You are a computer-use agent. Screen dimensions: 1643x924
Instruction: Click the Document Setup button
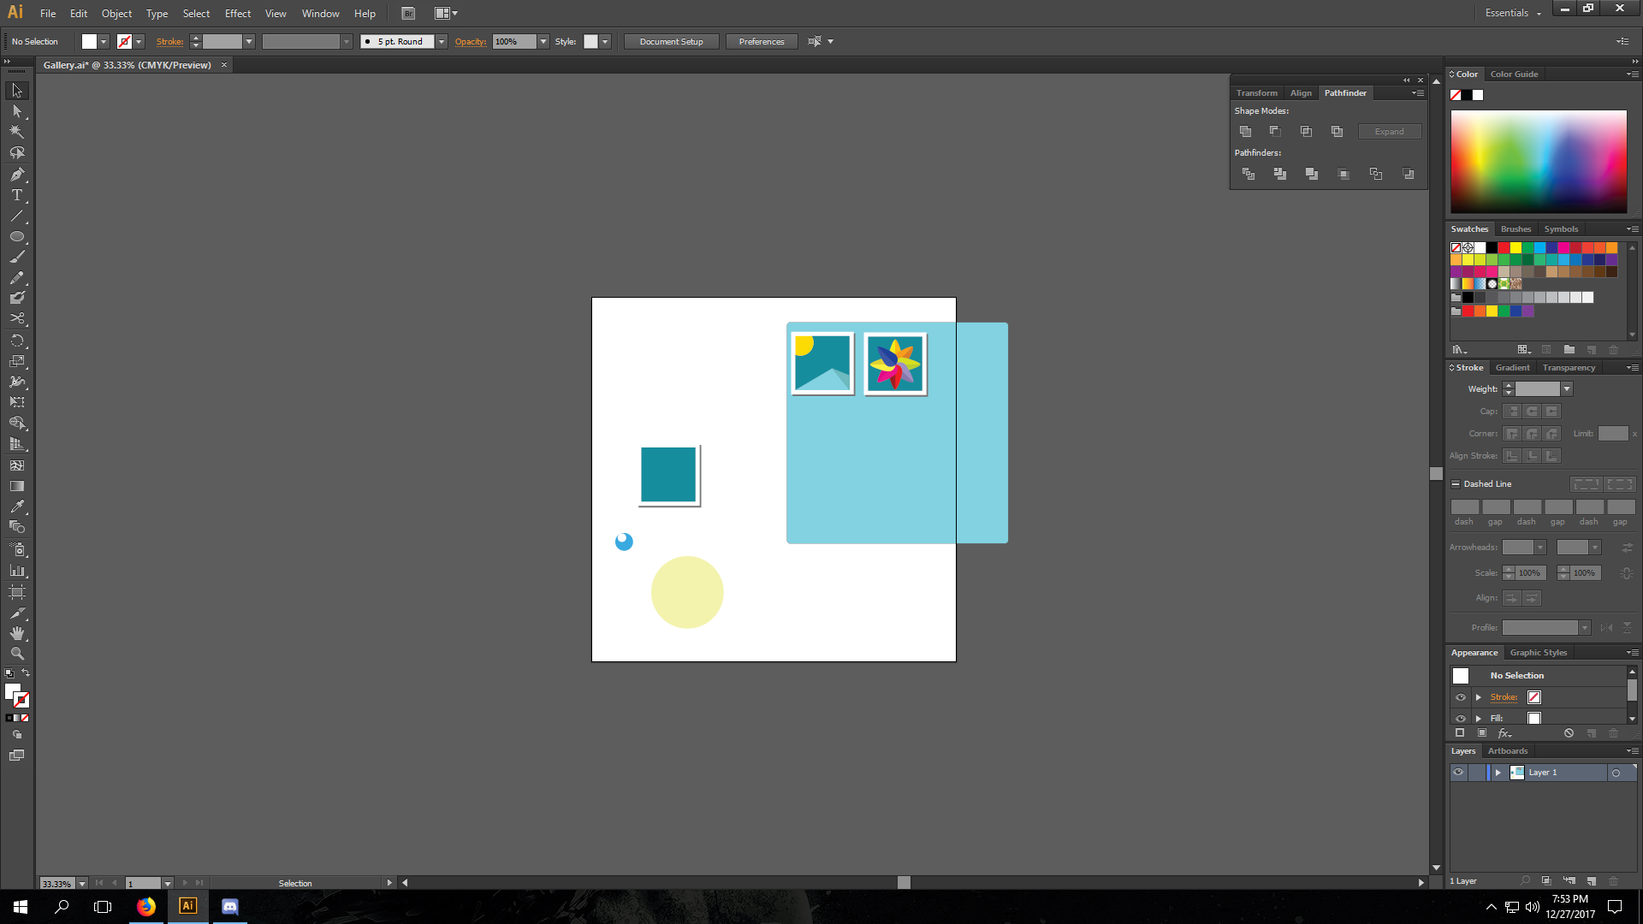(x=671, y=42)
